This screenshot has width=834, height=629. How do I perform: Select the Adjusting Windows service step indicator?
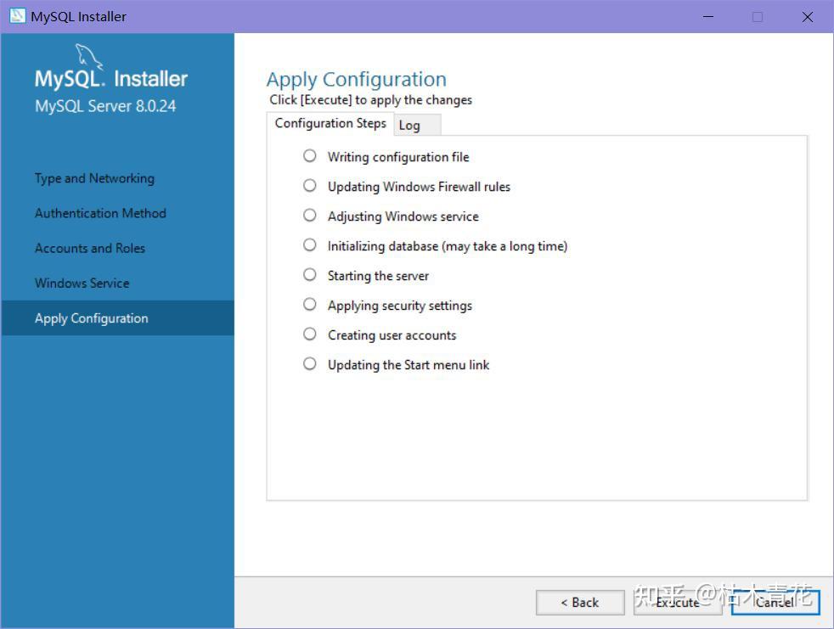click(309, 216)
